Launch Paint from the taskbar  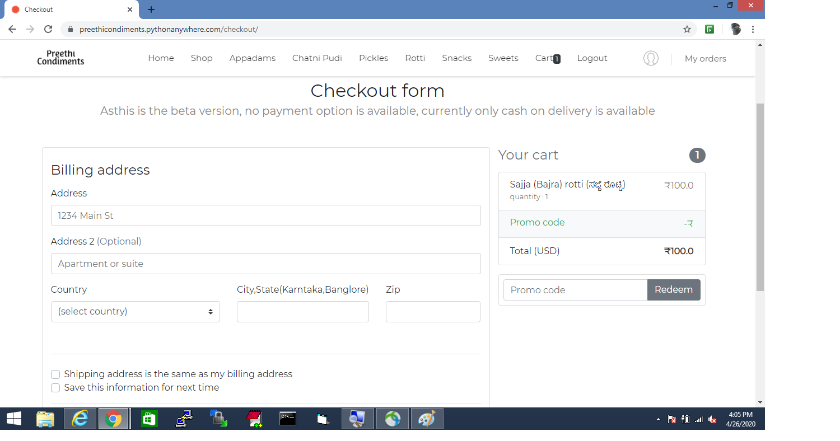pyautogui.click(x=427, y=418)
